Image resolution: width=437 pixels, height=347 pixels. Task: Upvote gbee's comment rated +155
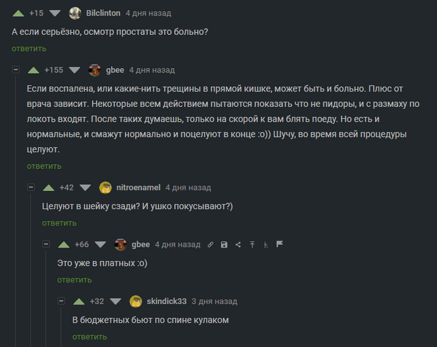(x=33, y=70)
